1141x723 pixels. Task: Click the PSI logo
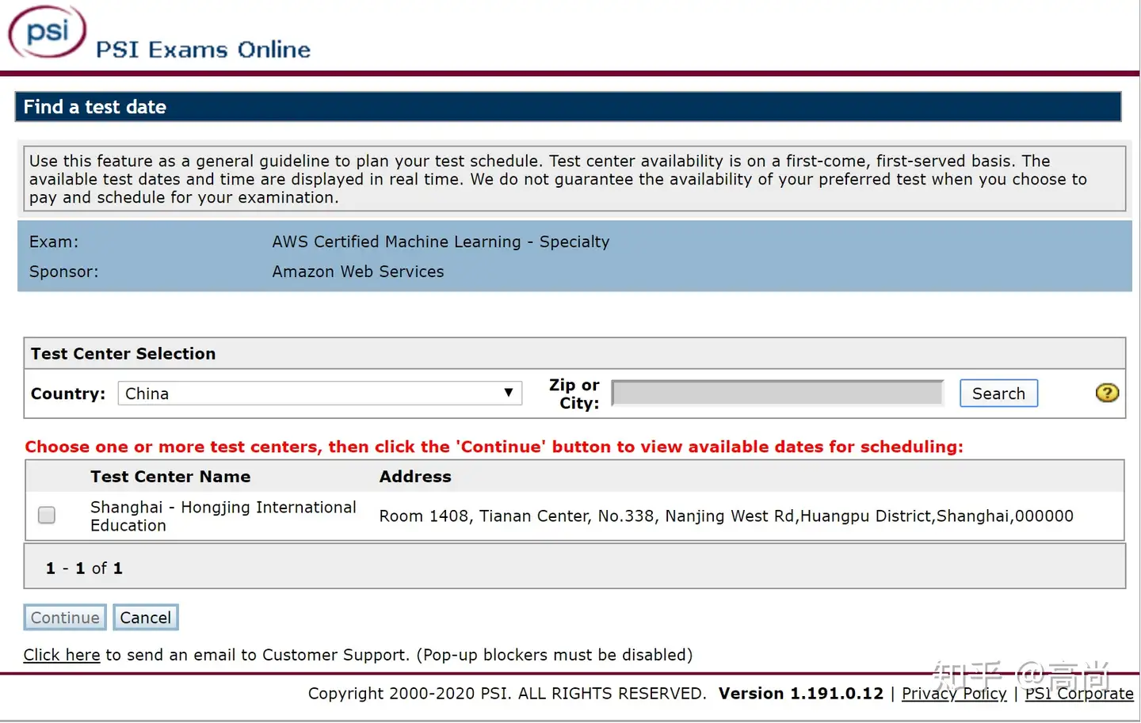click(47, 32)
